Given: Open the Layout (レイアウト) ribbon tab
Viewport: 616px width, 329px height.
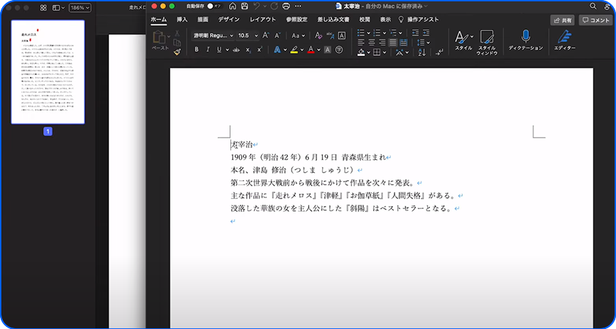Looking at the screenshot, I should coord(263,20).
